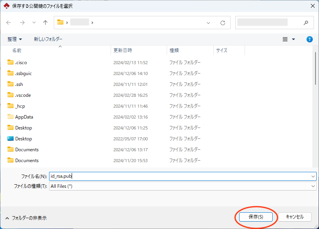Screen dimensions: 319x229
Task: Click the Back navigation arrow
Action: 9,23
